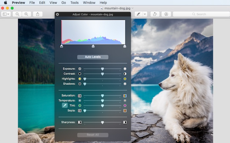Click the Highlights maximum icon
This screenshot has height=143, width=230.
(125, 79)
